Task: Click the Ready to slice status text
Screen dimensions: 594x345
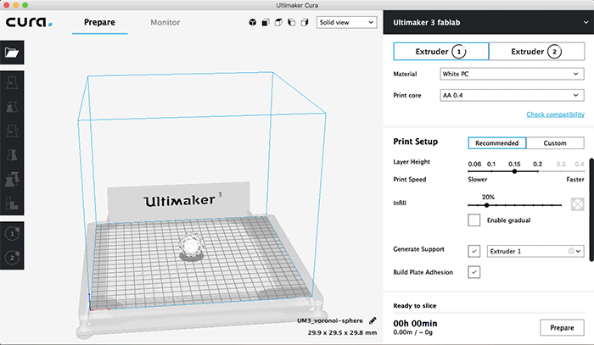Action: point(414,306)
